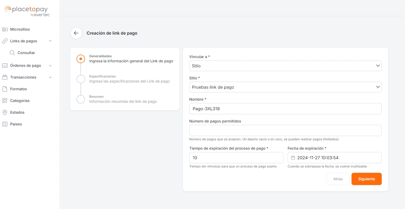Open Órdenes de pago menu item
Viewport: 405px width, 209px height.
(x=25, y=65)
